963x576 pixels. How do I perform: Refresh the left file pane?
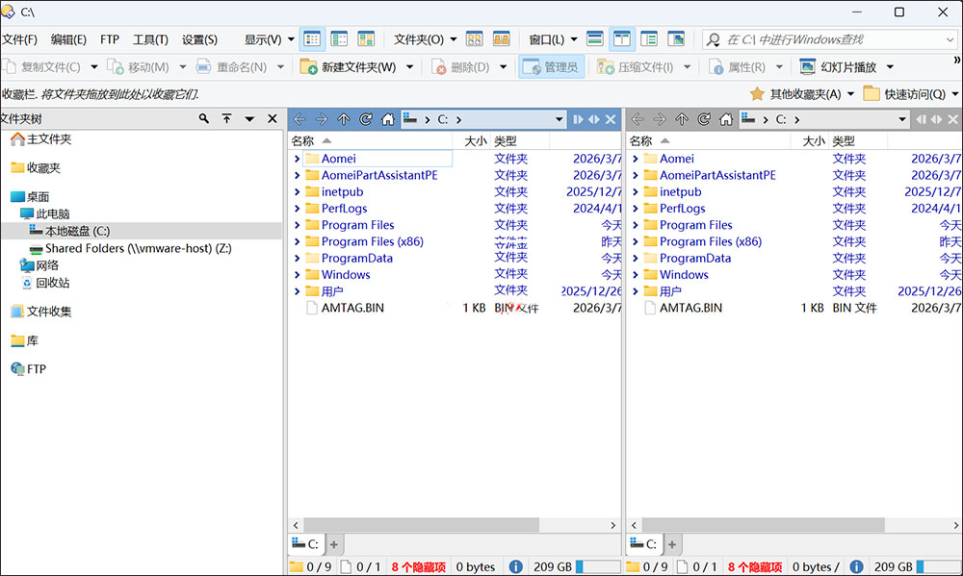[x=365, y=119]
